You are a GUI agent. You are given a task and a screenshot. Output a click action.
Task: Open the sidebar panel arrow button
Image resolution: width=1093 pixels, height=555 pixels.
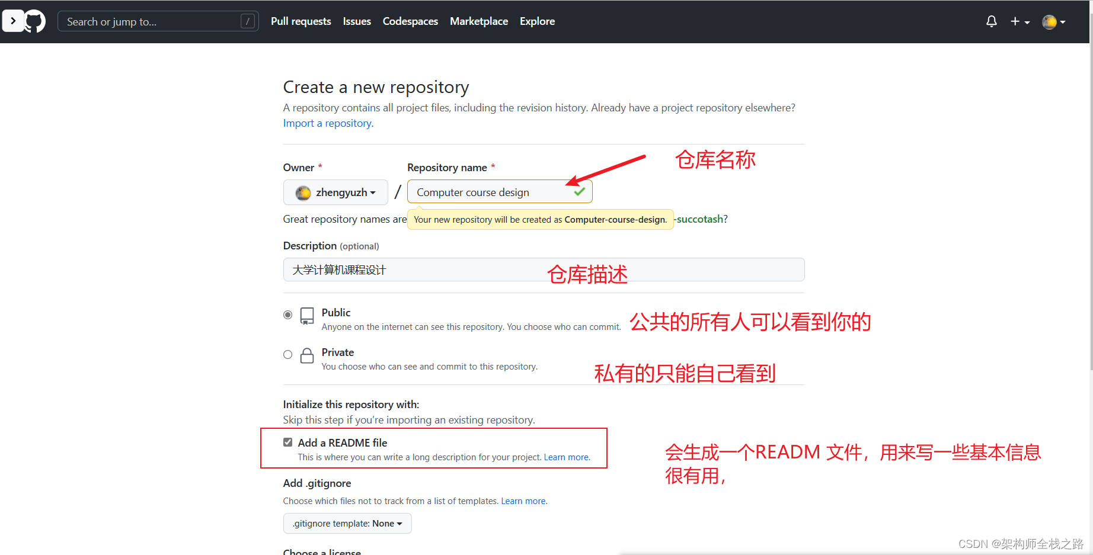[13, 21]
